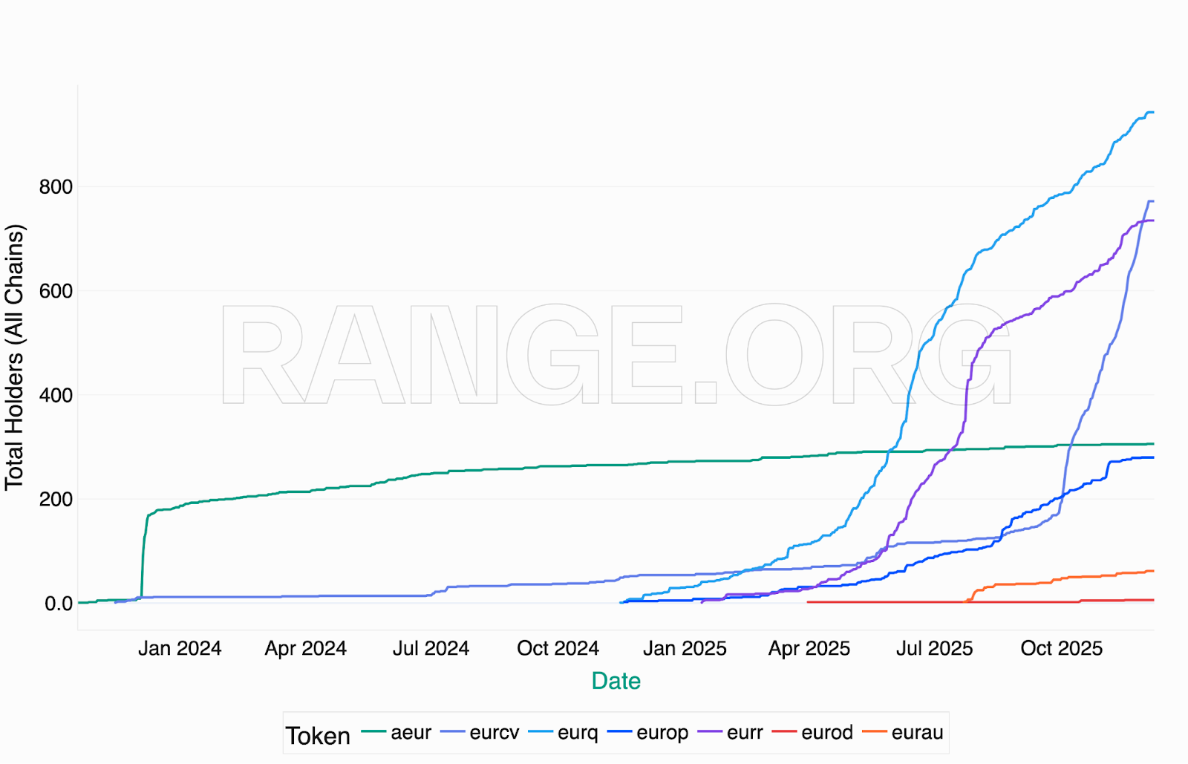This screenshot has height=764, width=1188.
Task: Click the 0.0 y-axis tick label
Action: (x=59, y=604)
